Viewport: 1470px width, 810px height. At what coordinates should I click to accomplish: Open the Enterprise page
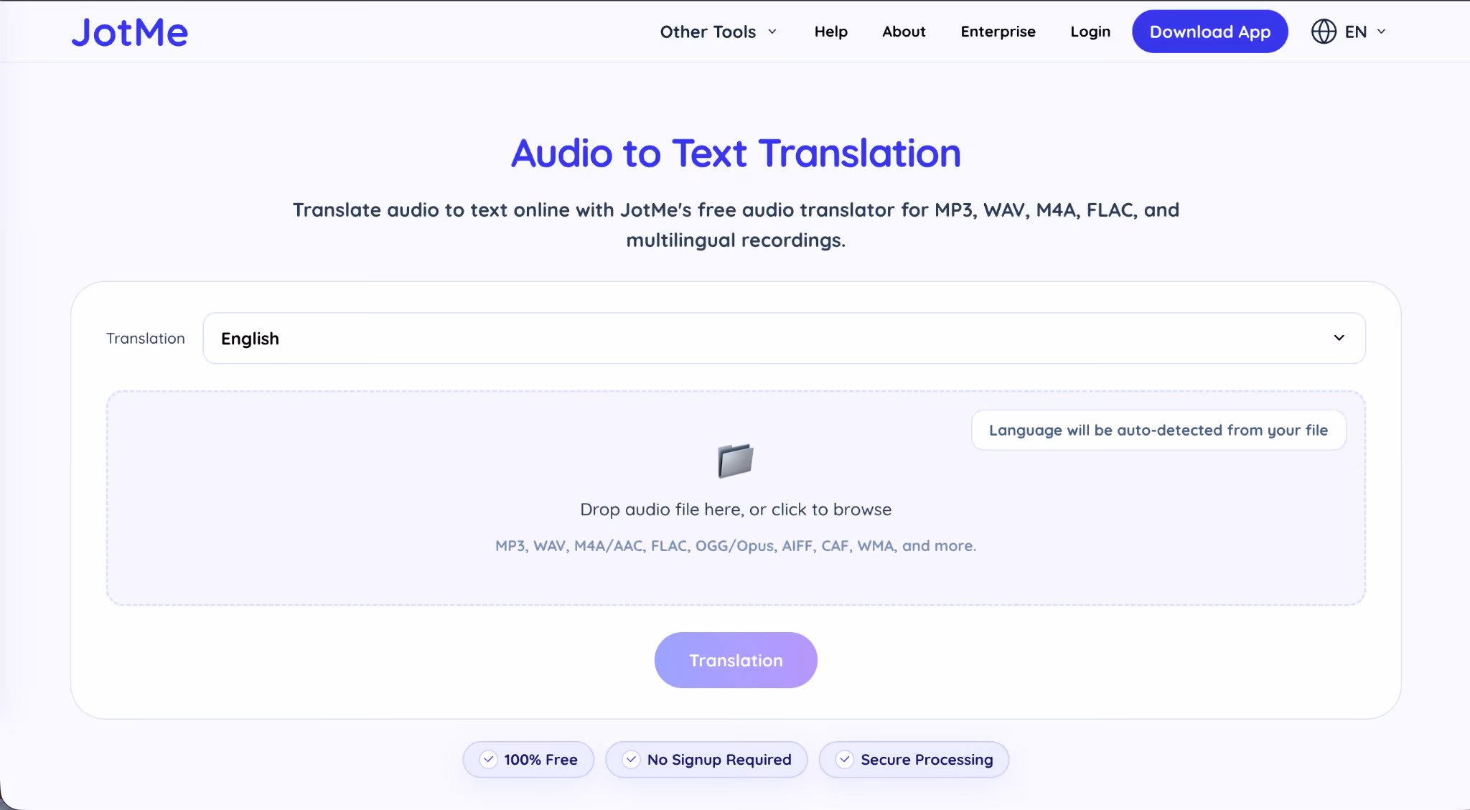998,32
